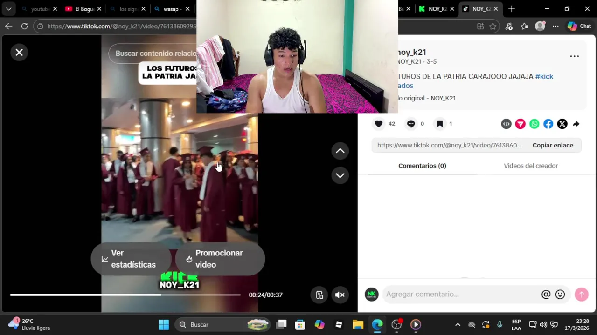
Task: Toggle the microphone tray icon
Action: click(500, 325)
